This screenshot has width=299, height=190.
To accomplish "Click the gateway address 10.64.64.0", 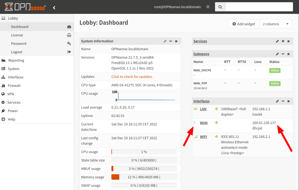I will click(x=200, y=88).
